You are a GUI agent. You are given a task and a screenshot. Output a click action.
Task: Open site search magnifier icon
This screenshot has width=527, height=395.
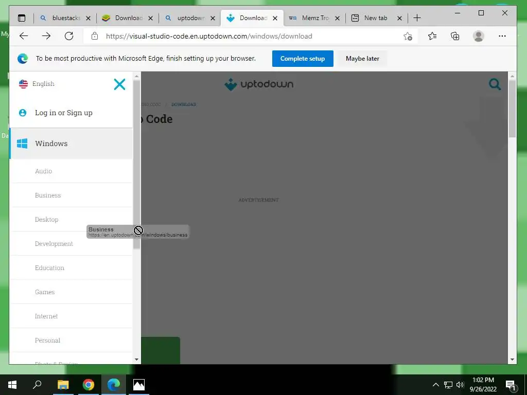(495, 84)
